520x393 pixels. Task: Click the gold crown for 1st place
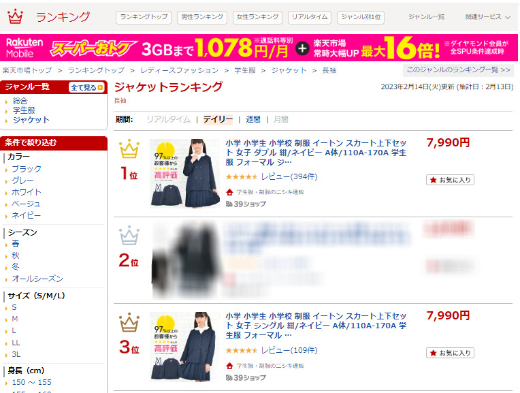pyautogui.click(x=129, y=148)
